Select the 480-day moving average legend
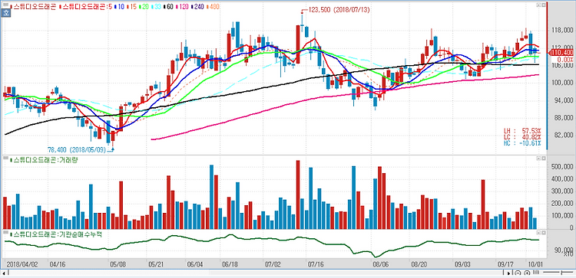Viewport: 576px width, 278px height. (214, 7)
